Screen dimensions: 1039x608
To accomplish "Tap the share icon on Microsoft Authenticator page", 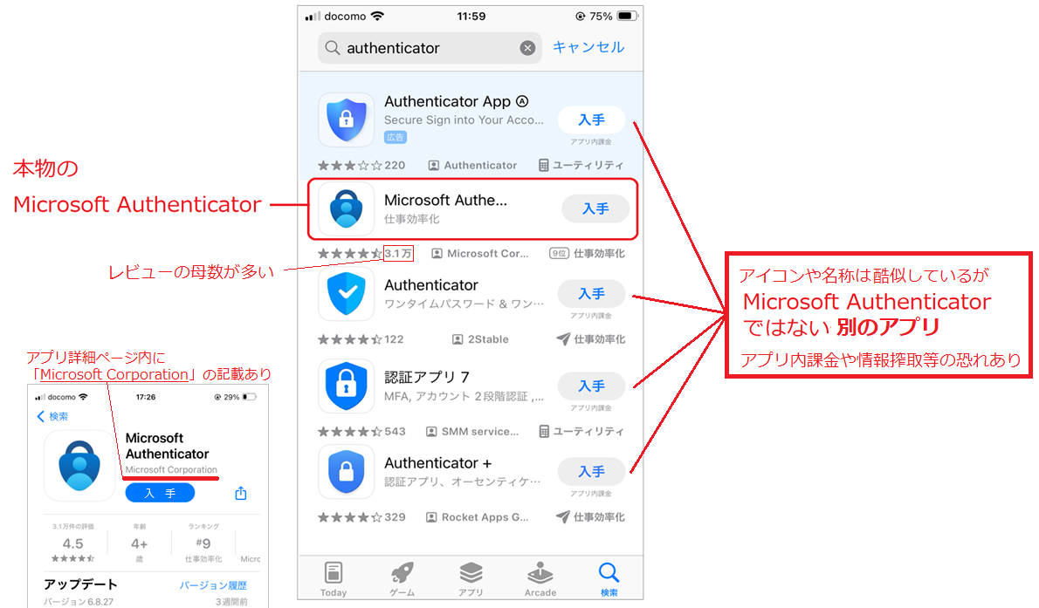I will (240, 493).
